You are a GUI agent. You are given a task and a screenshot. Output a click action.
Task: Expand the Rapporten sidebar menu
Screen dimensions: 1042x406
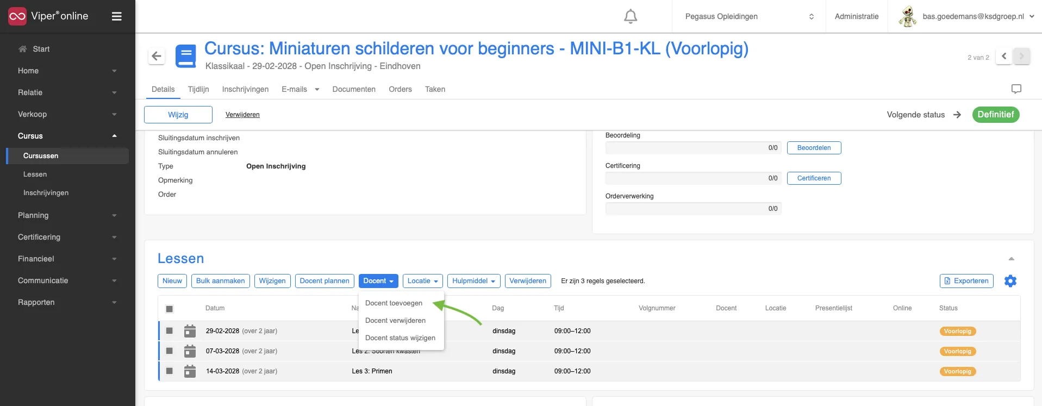click(x=67, y=302)
